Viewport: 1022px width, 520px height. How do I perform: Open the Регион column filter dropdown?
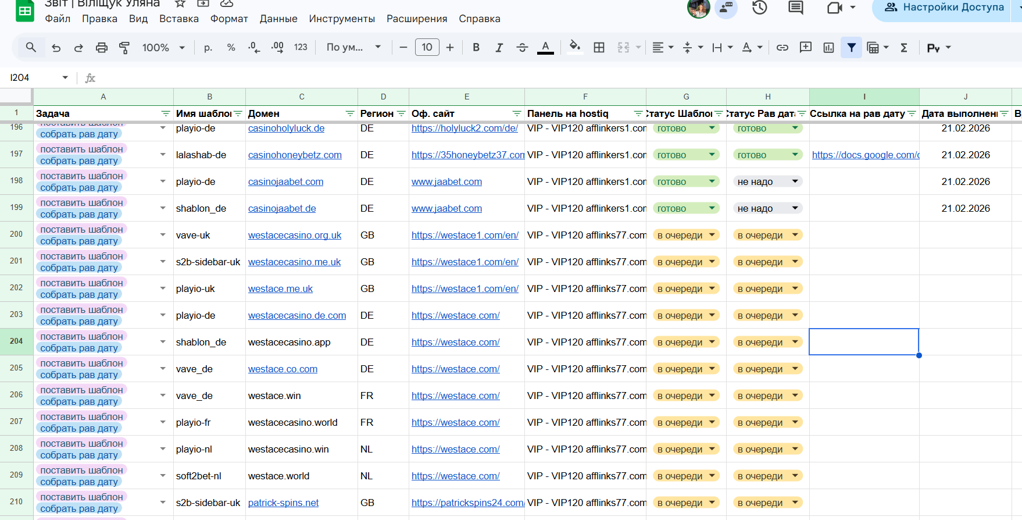[x=401, y=113]
